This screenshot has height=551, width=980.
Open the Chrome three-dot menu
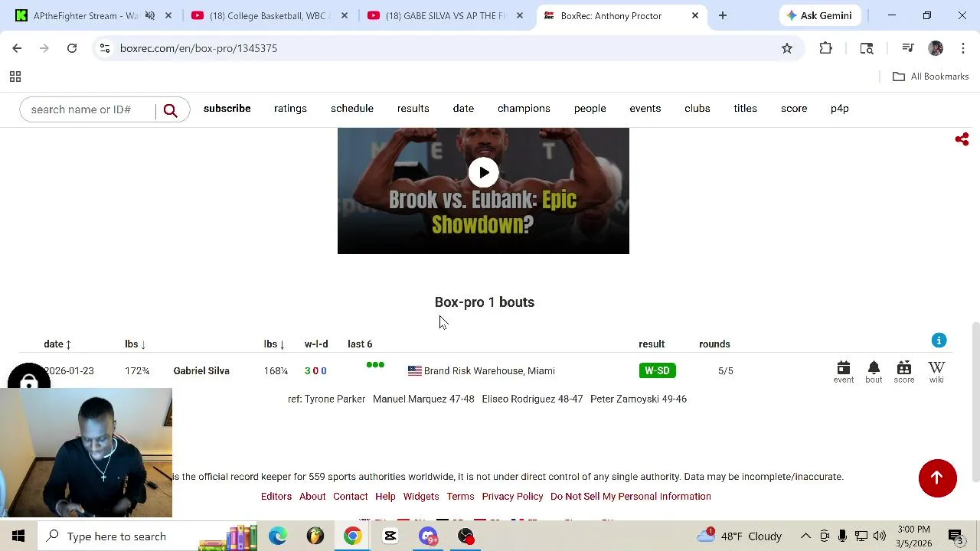click(963, 48)
